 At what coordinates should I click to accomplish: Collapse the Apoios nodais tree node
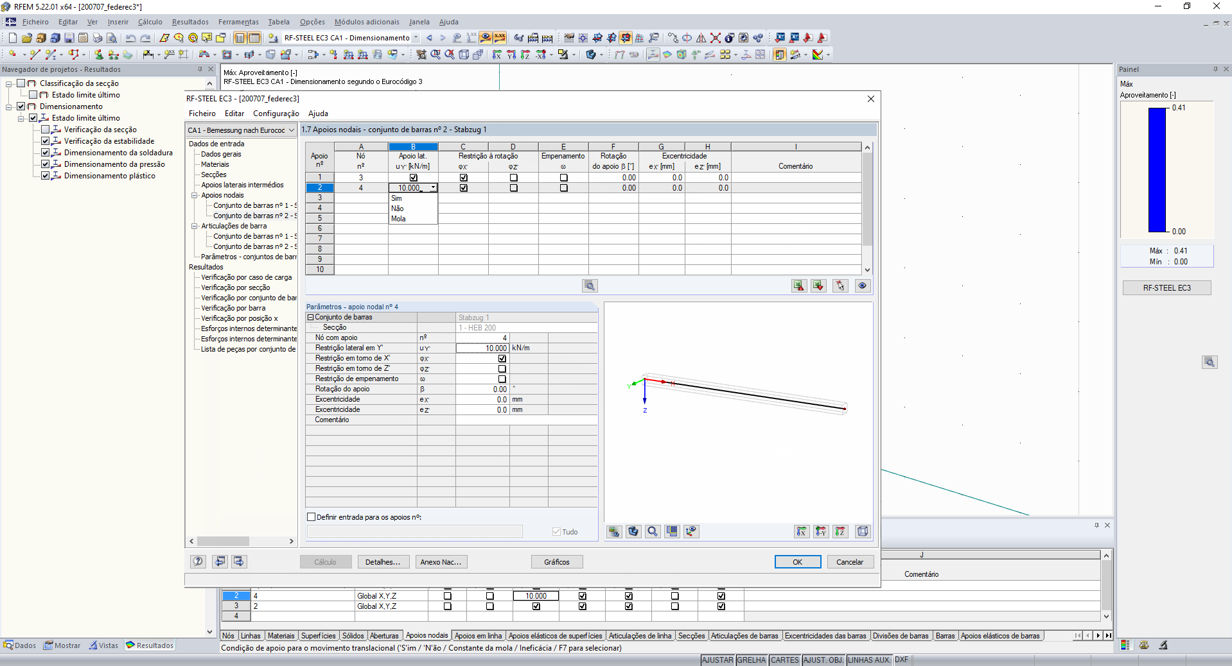(194, 196)
